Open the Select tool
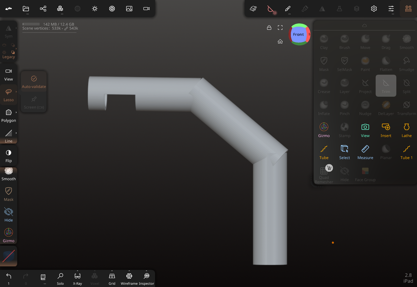 (344, 152)
